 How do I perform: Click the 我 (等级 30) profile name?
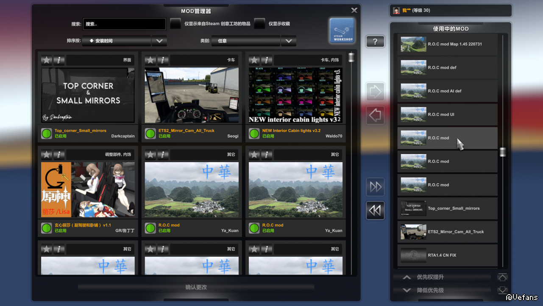tap(416, 11)
